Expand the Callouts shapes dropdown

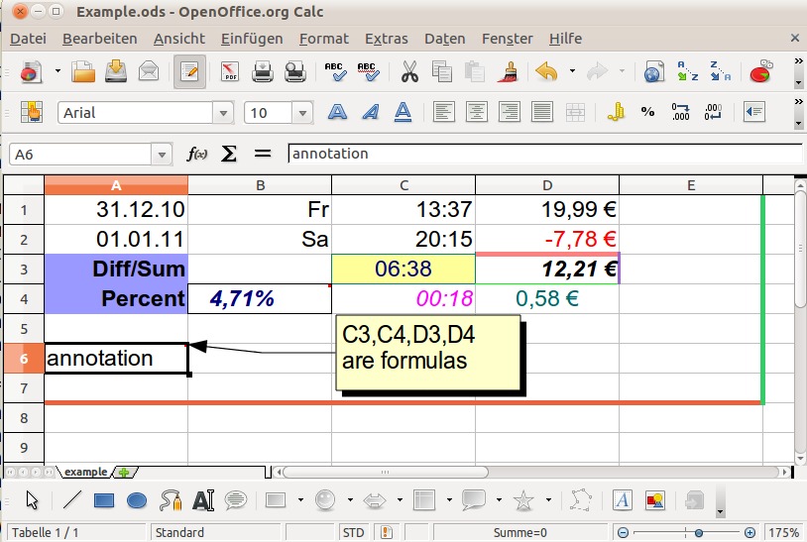(x=499, y=499)
